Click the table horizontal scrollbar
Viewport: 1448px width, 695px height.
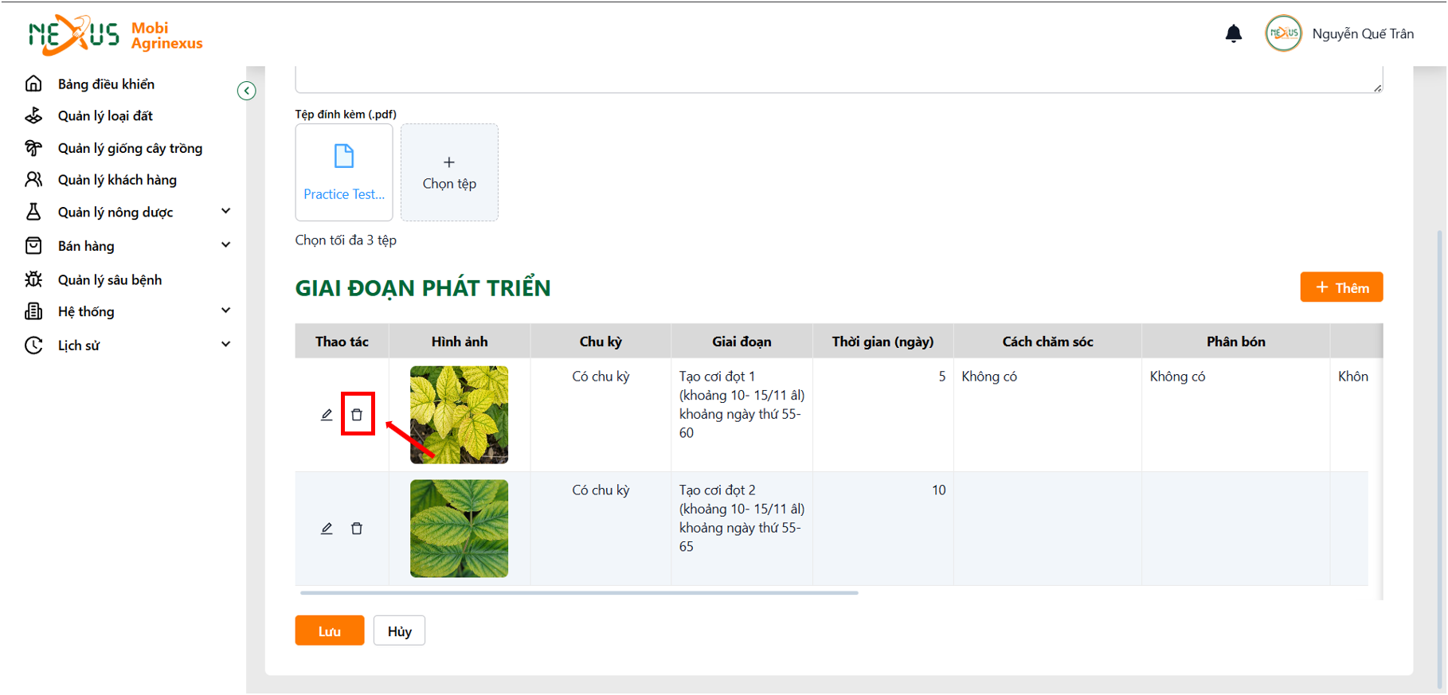pos(579,593)
